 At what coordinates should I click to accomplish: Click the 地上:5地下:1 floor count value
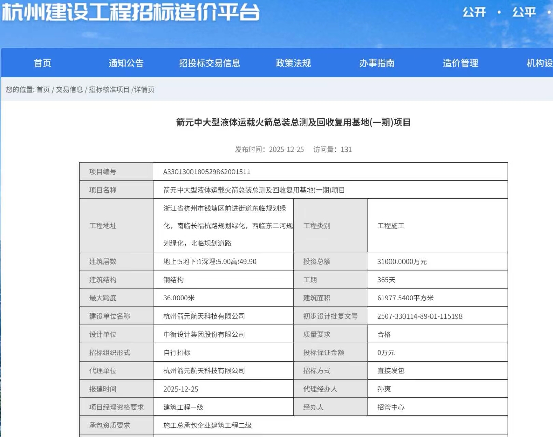[x=210, y=262]
